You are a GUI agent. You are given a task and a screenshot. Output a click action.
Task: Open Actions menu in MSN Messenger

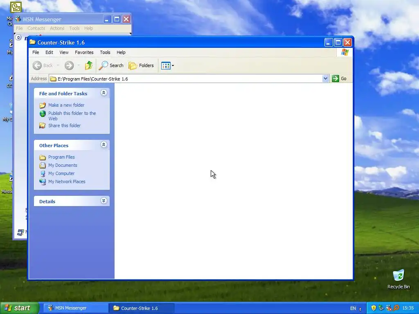point(57,28)
